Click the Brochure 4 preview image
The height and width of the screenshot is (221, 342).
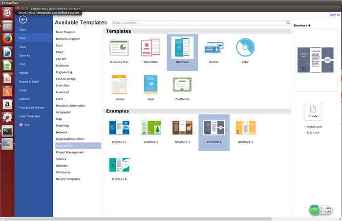[x=316, y=60]
